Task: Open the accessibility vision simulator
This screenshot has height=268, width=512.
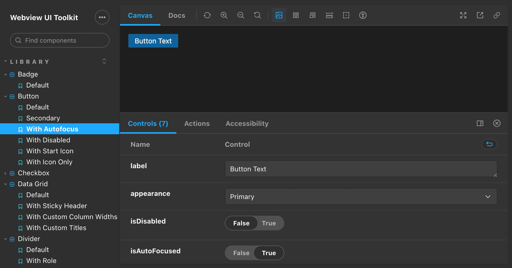Action: (x=363, y=15)
